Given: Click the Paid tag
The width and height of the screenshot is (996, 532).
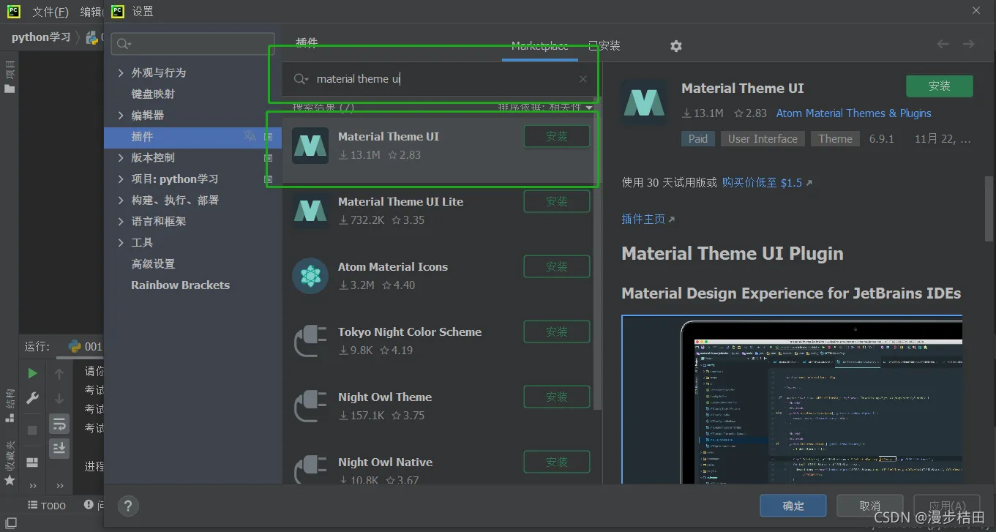Looking at the screenshot, I should [x=698, y=139].
